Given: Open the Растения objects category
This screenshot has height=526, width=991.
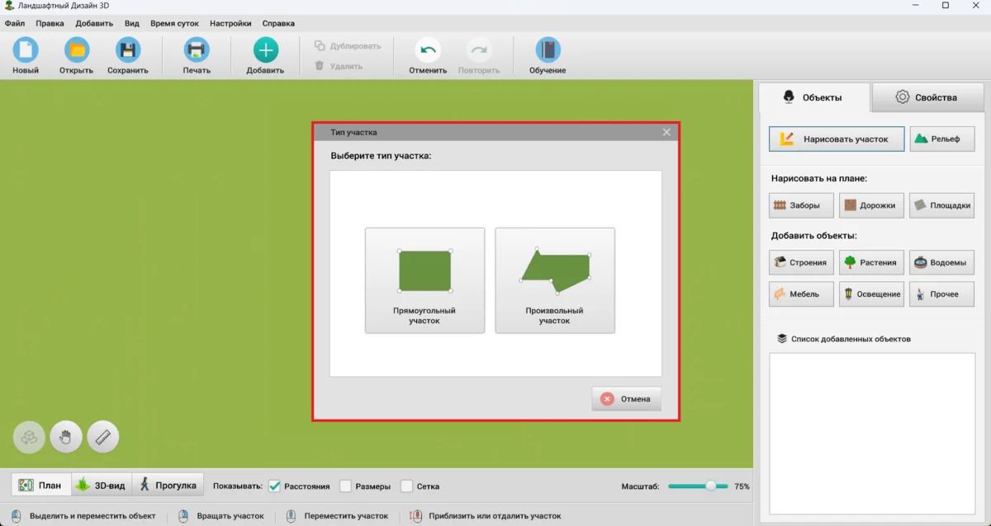Looking at the screenshot, I should pyautogui.click(x=871, y=262).
